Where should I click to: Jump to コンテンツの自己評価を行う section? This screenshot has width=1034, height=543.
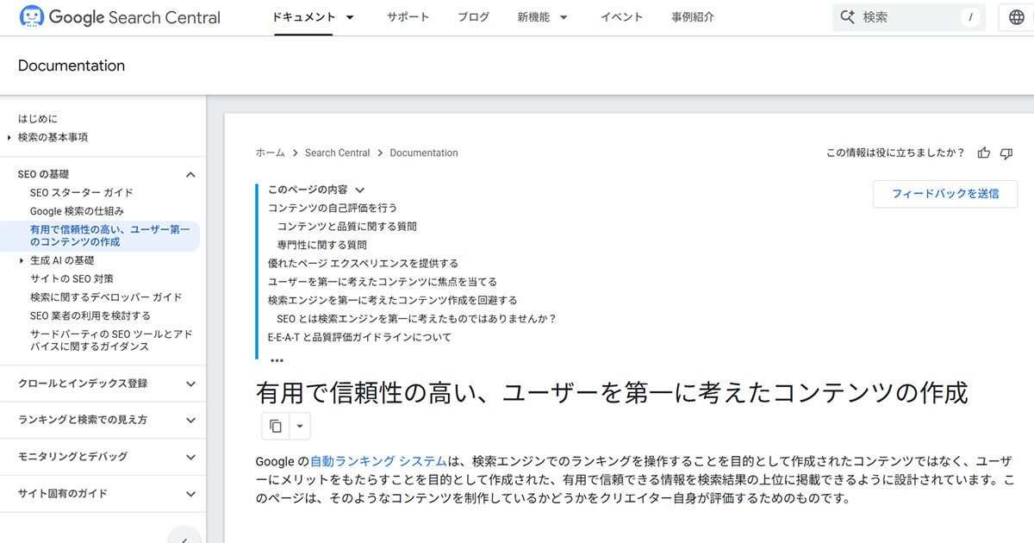333,209
